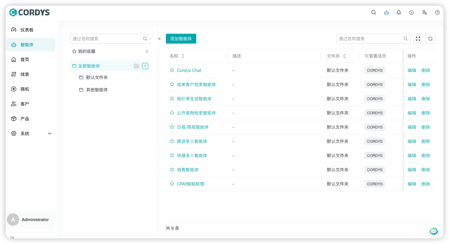
Task: Click the agent name search input field
Action: 370,39
